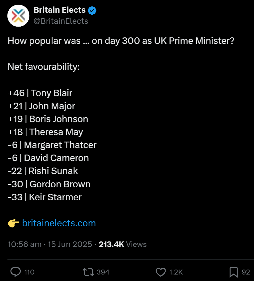Screen dimensions: 254x281
Task: Like the post with heart icon
Action: click(x=161, y=272)
